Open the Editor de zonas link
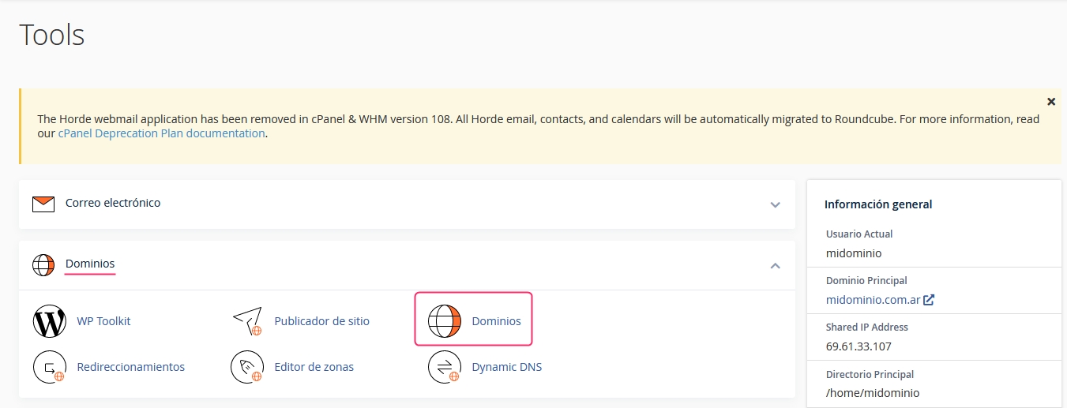The height and width of the screenshot is (408, 1067). coord(314,367)
